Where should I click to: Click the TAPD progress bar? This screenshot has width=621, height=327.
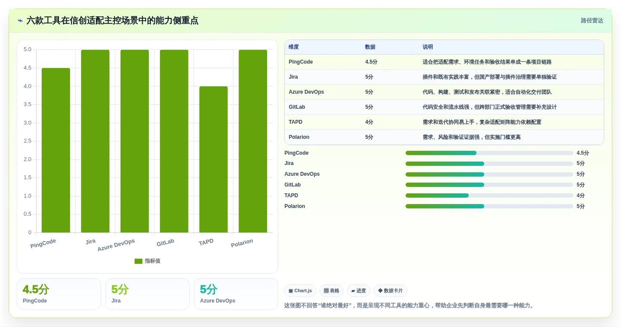click(x=489, y=196)
